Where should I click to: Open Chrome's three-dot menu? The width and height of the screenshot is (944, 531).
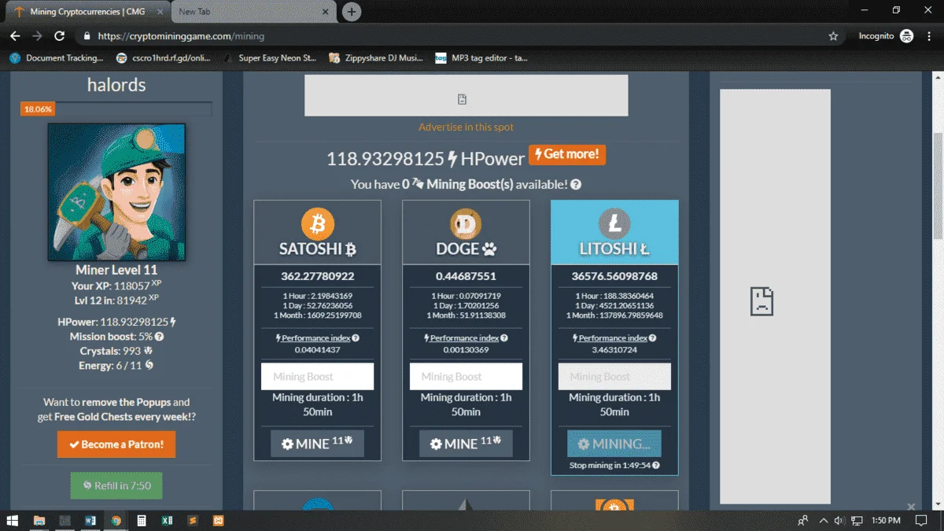tap(931, 36)
